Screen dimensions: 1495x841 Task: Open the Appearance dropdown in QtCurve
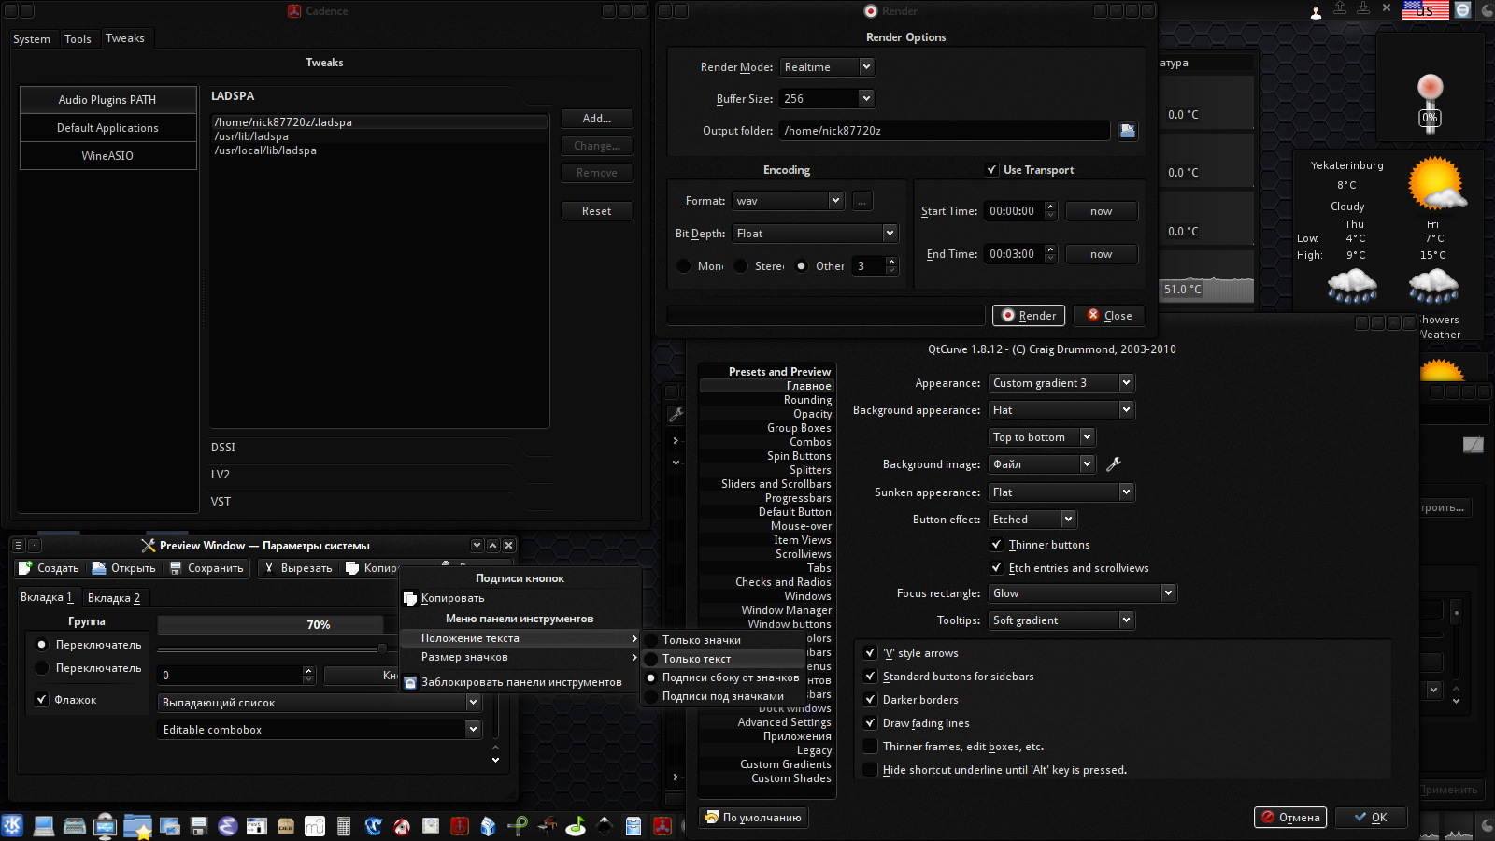point(1061,383)
